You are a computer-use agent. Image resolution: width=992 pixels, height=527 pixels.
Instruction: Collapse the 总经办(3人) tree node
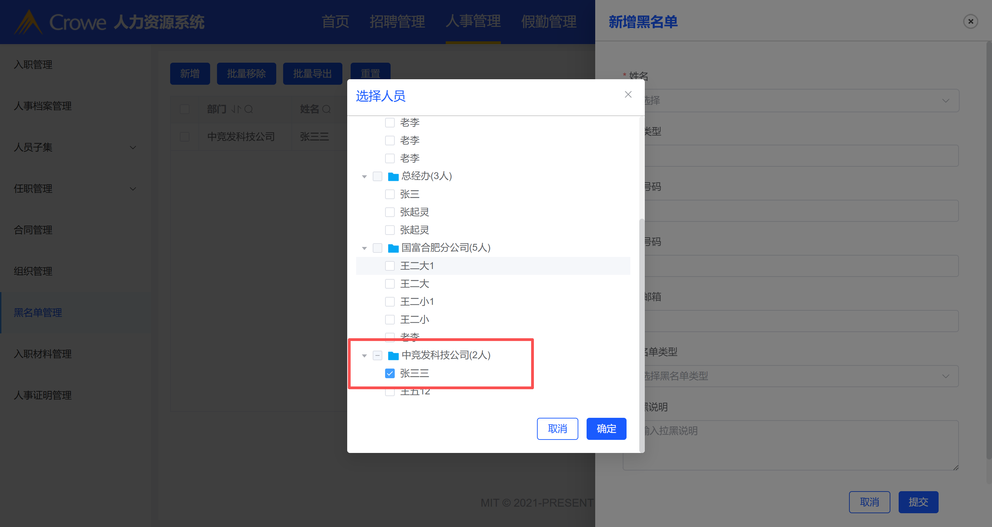click(364, 177)
